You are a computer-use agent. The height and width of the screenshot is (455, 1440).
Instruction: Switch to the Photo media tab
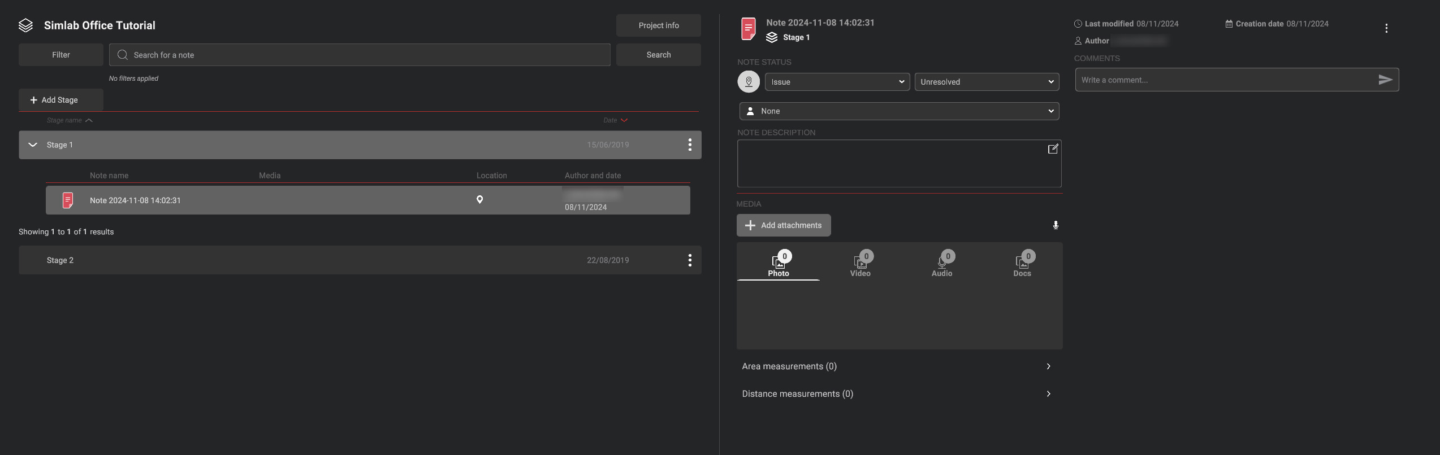[779, 264]
